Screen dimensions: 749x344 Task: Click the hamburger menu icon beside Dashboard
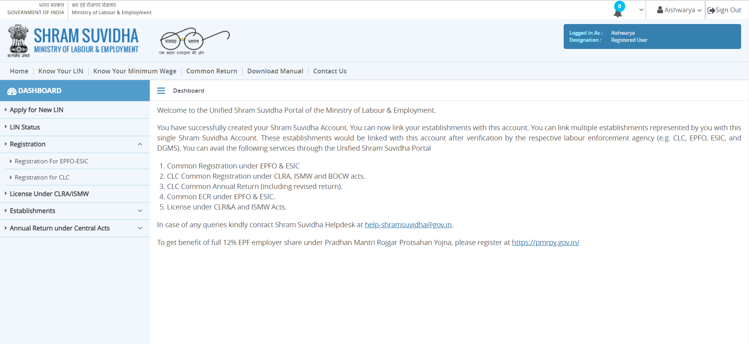(x=161, y=91)
